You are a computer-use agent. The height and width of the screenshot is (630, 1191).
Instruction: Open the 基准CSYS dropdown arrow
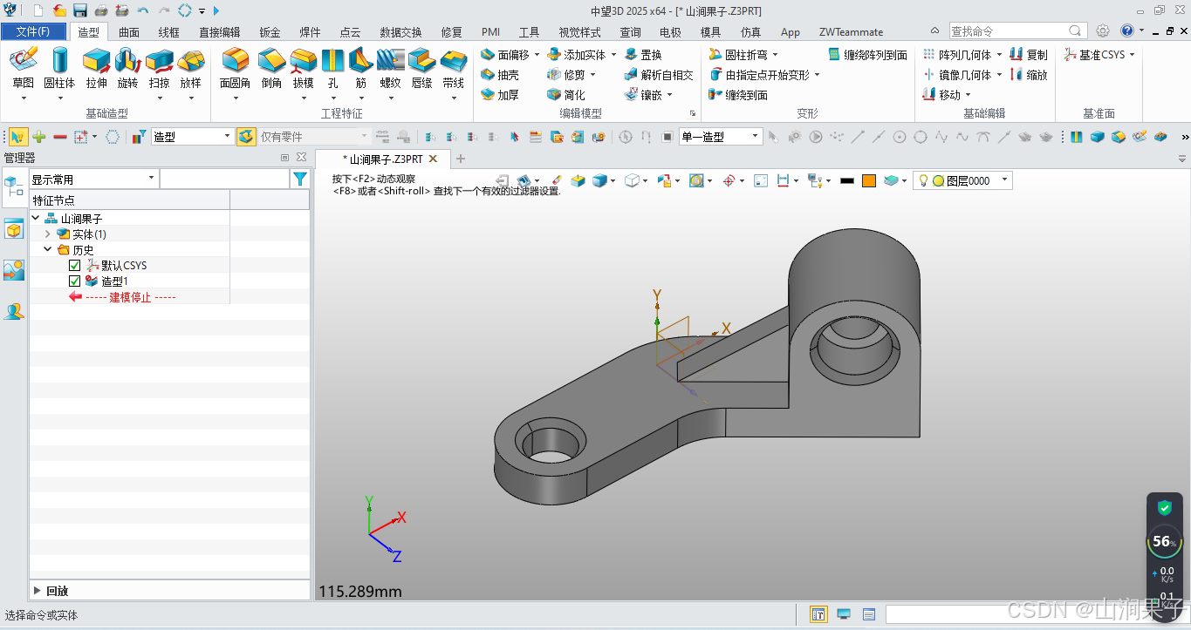(1133, 54)
